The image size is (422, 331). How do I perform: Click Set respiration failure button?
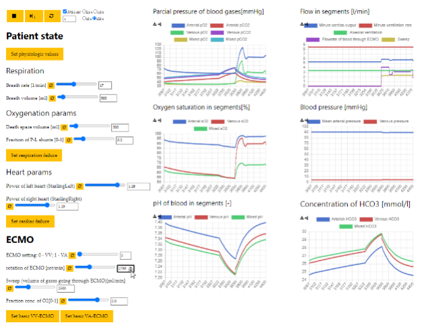coord(34,155)
